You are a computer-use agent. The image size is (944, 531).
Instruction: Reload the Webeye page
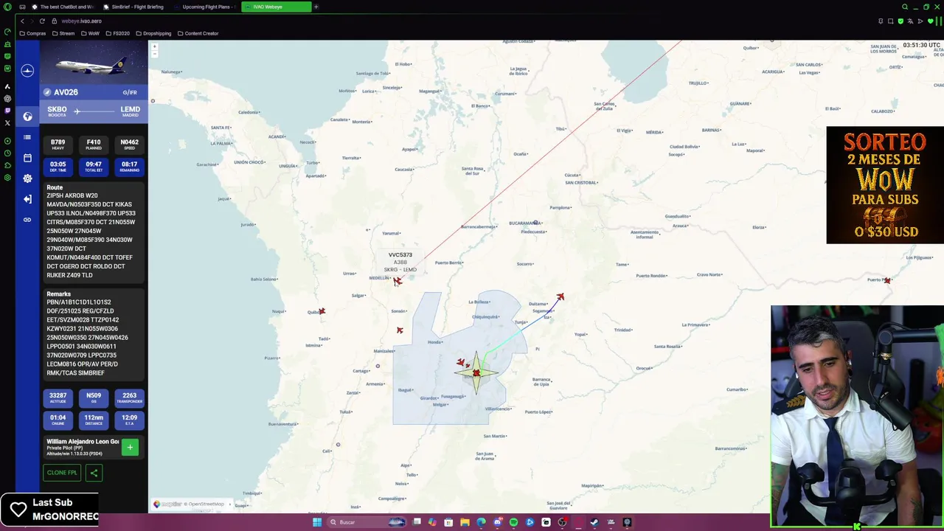(41, 21)
